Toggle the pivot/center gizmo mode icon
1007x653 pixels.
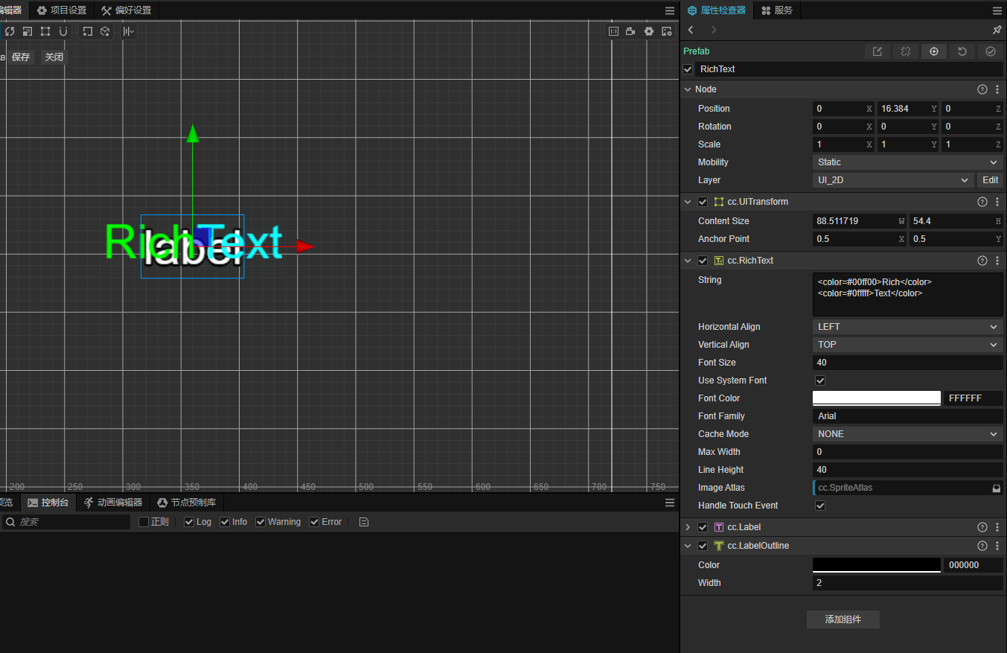[x=88, y=31]
